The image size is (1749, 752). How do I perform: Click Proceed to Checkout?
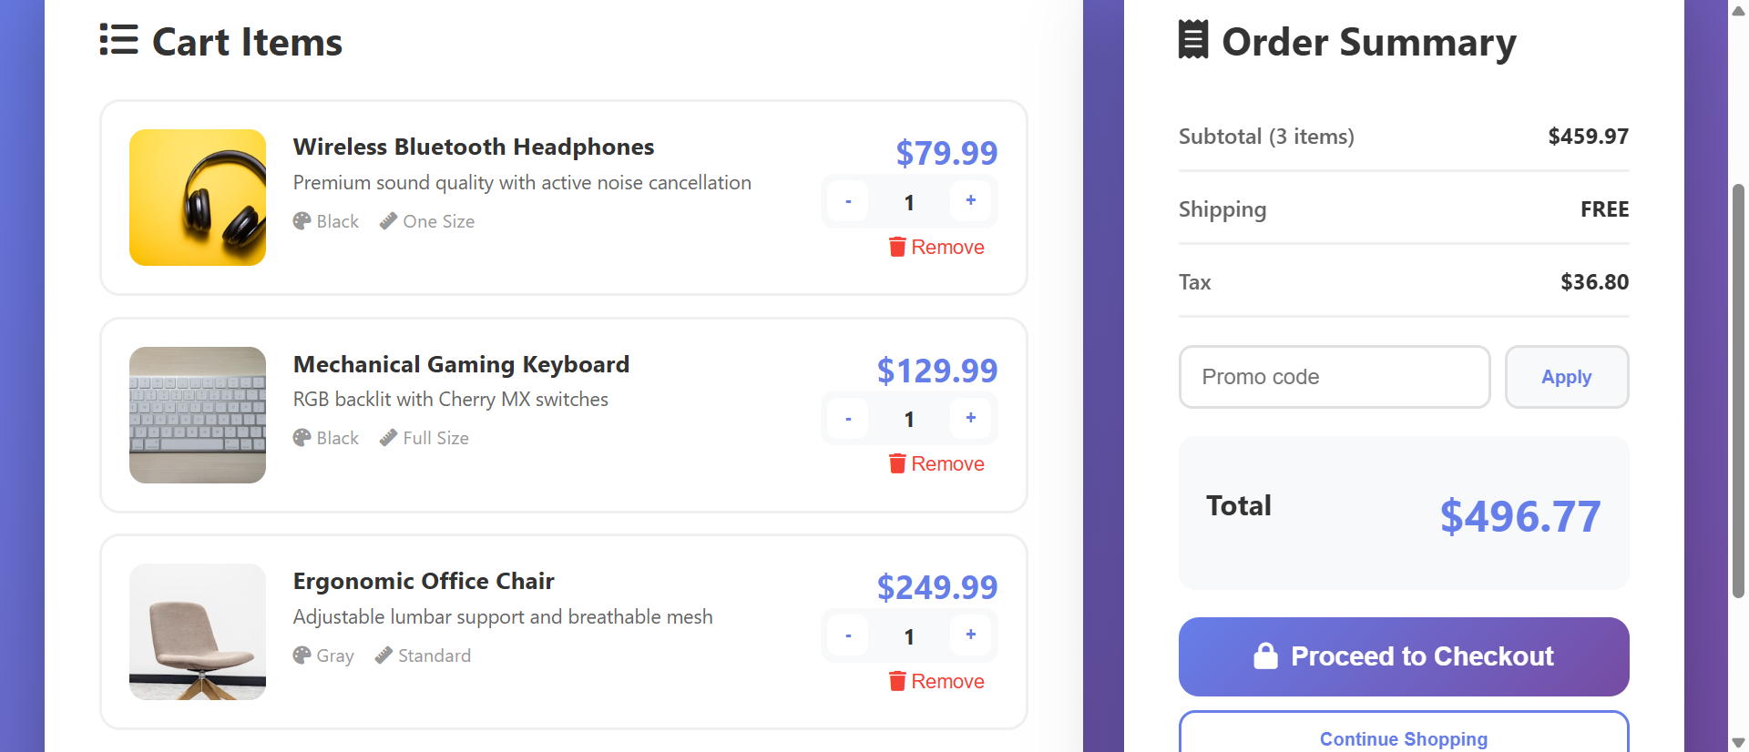(1403, 656)
